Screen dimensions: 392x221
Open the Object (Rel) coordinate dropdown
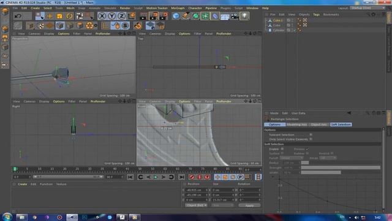196,205
